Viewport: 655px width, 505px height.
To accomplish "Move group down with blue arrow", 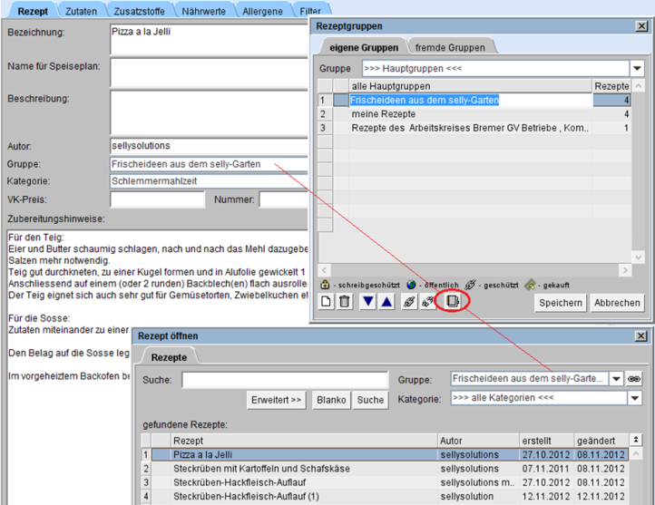I will 367,302.
